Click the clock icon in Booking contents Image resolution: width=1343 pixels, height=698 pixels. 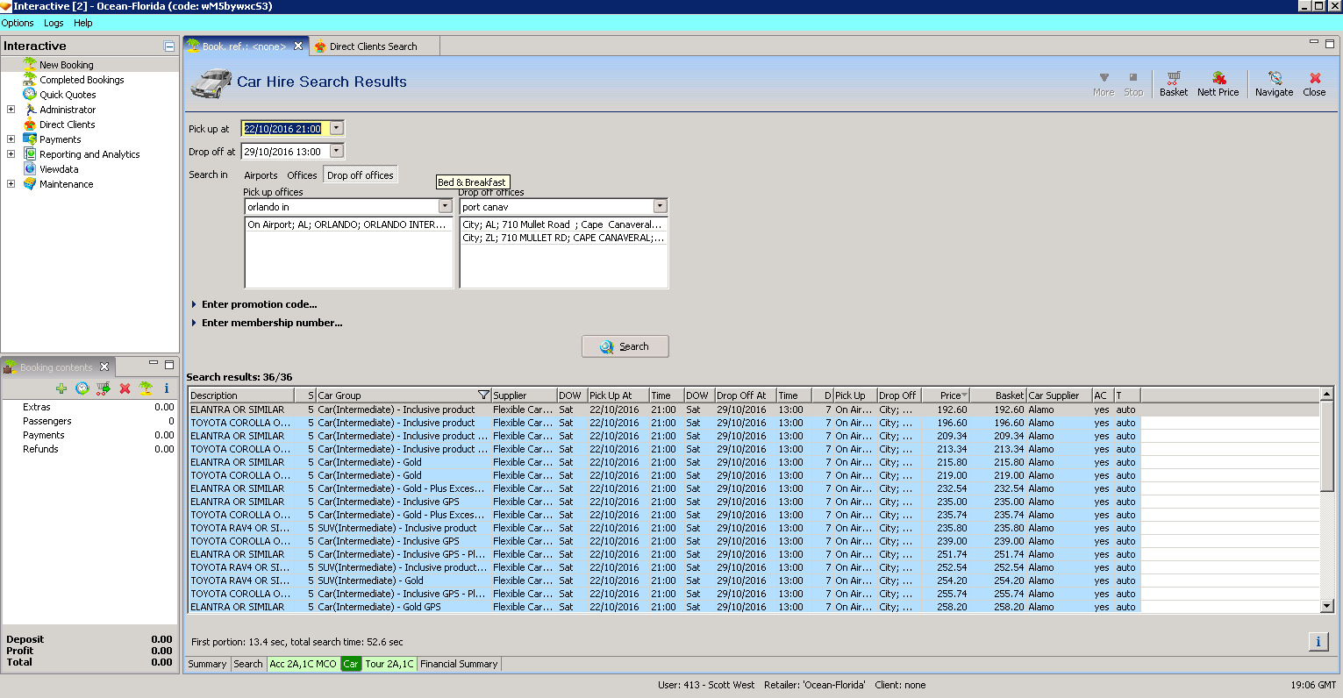82,388
